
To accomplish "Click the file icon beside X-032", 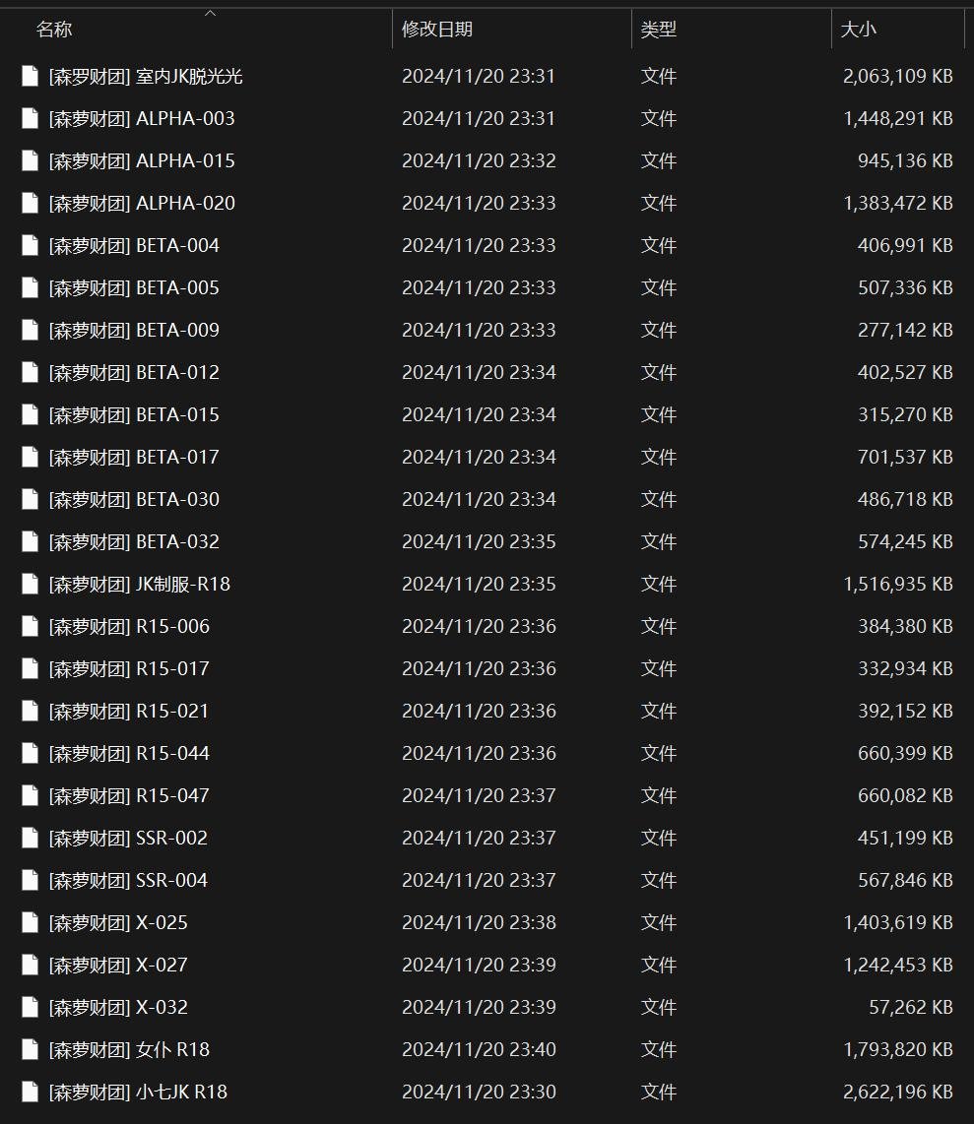I will [x=31, y=1007].
